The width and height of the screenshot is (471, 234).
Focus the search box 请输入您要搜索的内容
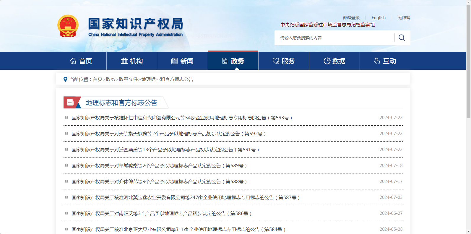pos(334,38)
